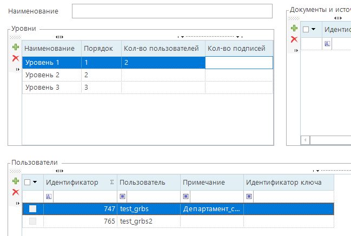Click filter icon under Идентификатор in Пользователи
The width and height of the screenshot is (351, 236).
tap(49, 196)
